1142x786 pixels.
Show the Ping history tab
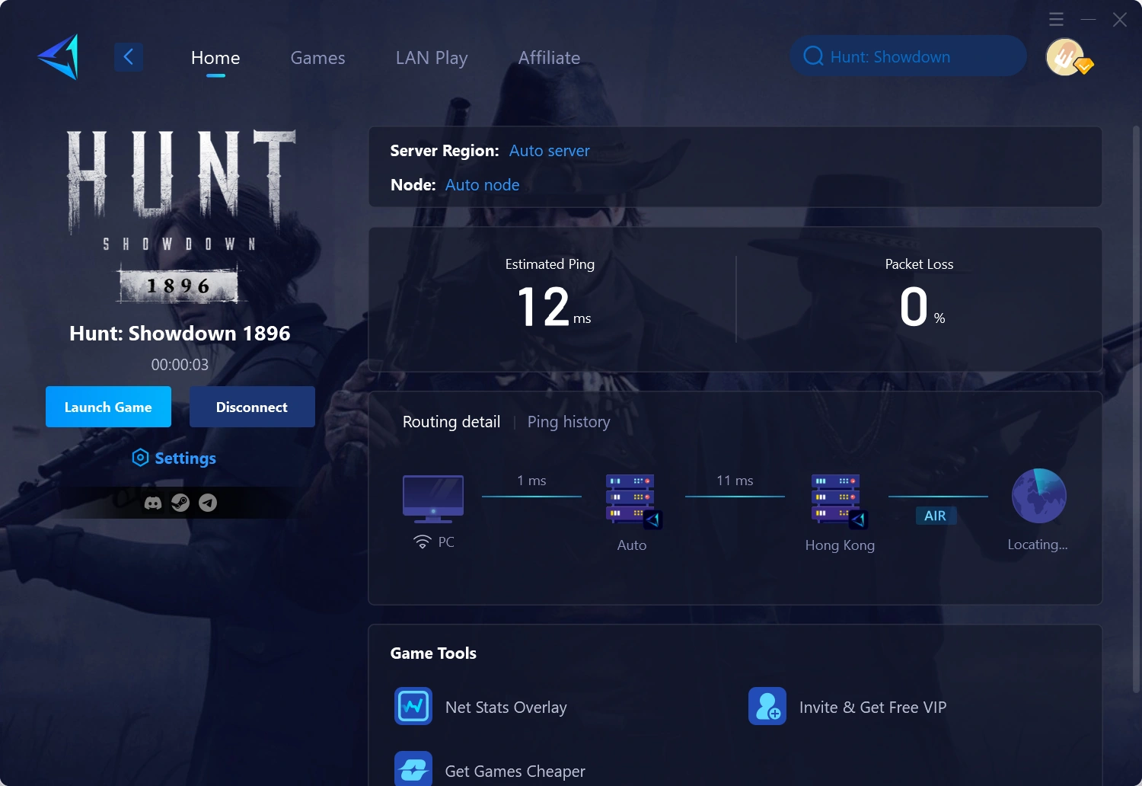point(569,422)
